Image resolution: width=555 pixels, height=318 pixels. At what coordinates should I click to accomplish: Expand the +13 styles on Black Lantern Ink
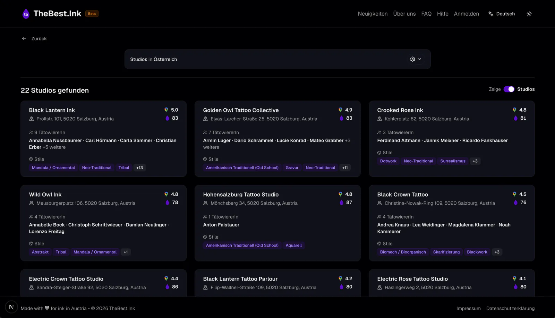click(x=139, y=168)
